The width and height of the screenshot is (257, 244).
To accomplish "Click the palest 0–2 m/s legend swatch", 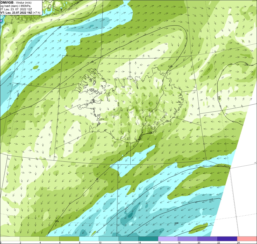I will click(10, 239).
